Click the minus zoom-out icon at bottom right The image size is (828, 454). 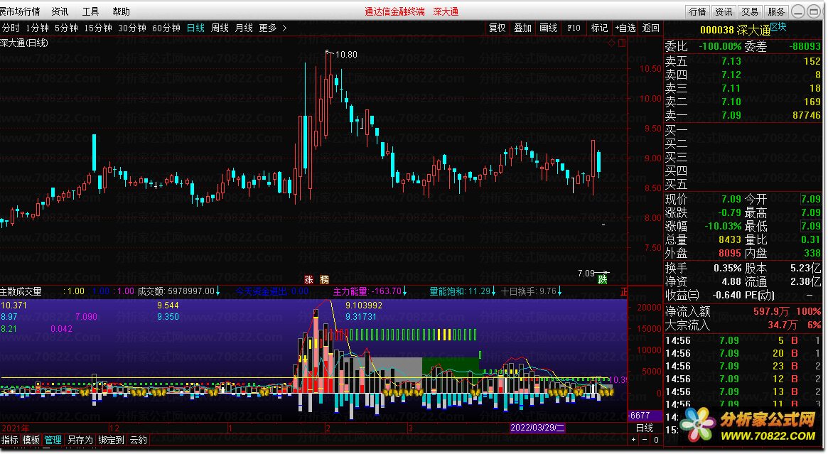coord(645,440)
